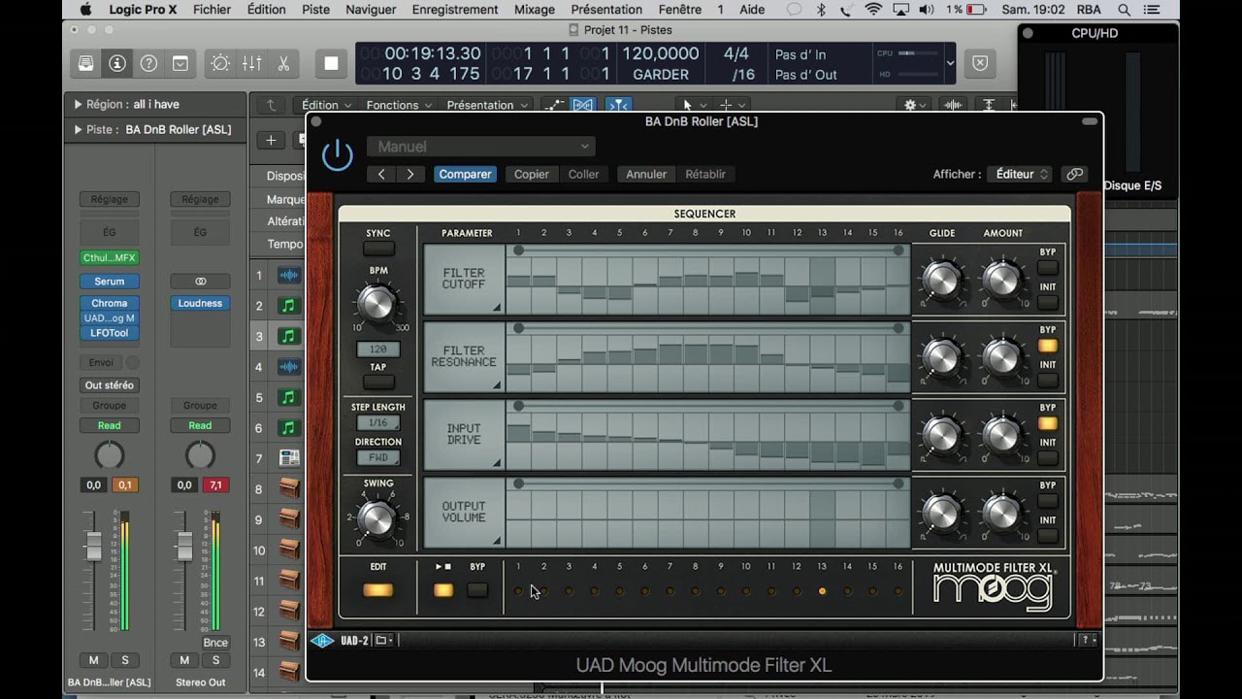This screenshot has height=699, width=1242.
Task: Toggle Input Drive BYP button
Action: coord(1048,423)
